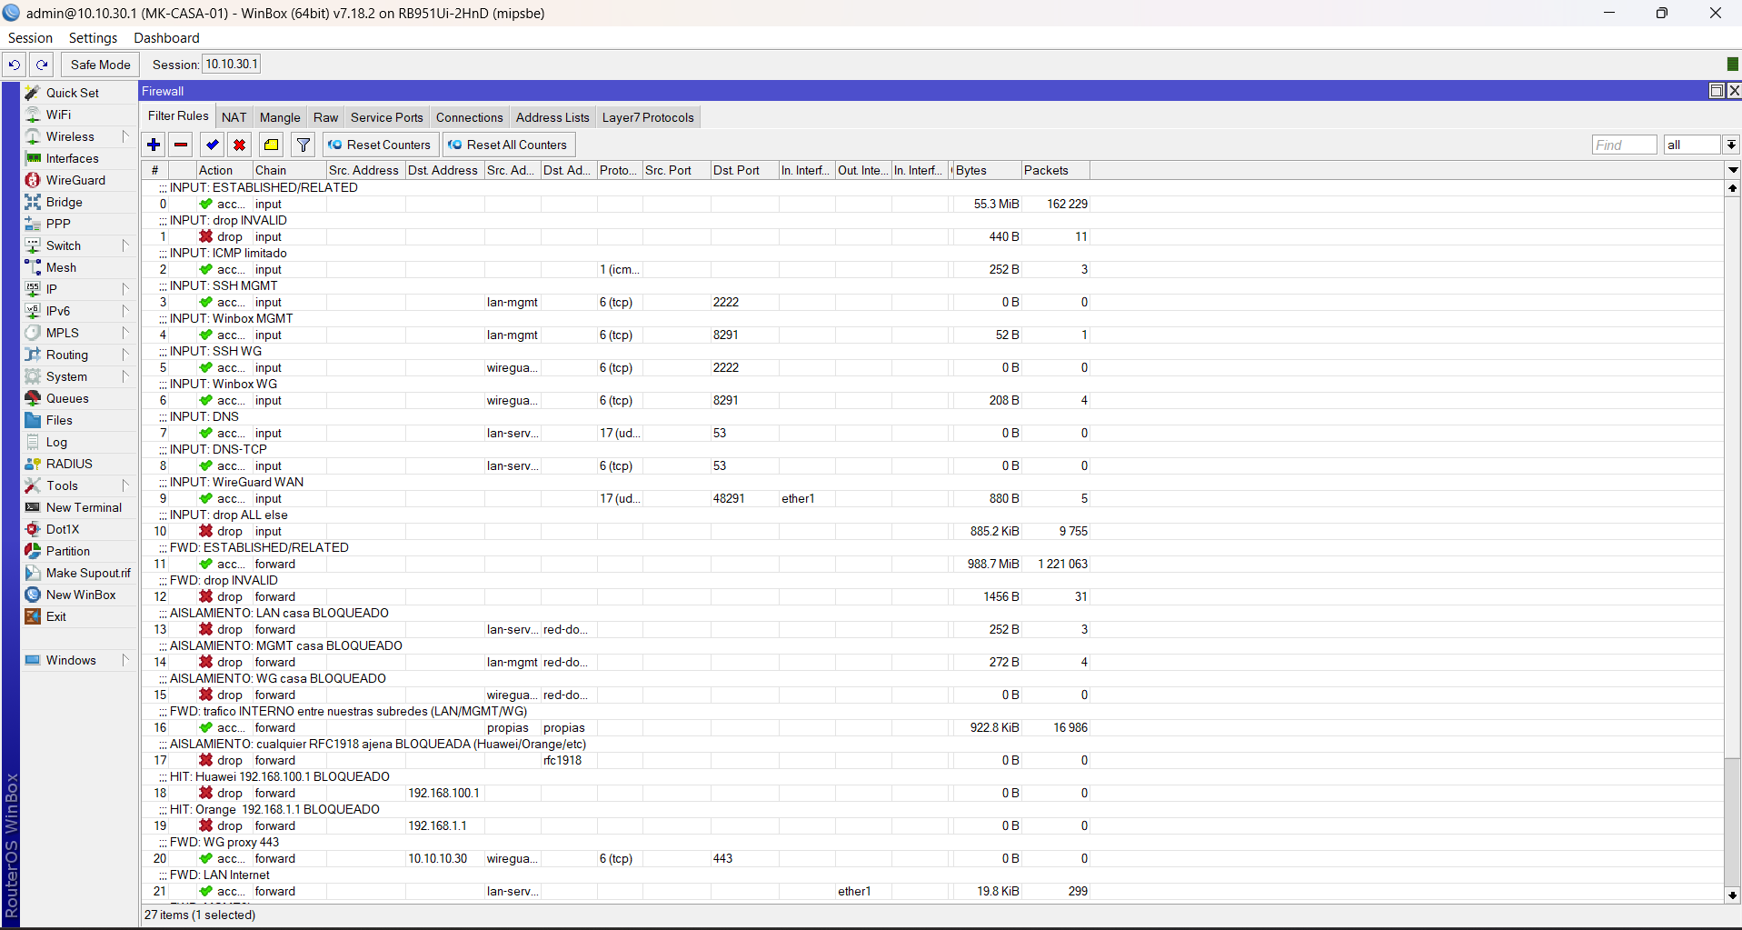
Task: Open Dot1X sidebar entry
Action: tap(63, 529)
